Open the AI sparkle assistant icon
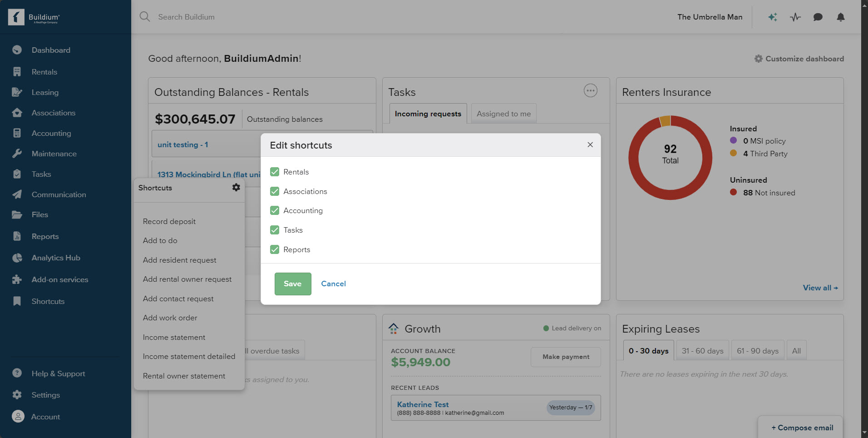 [772, 17]
